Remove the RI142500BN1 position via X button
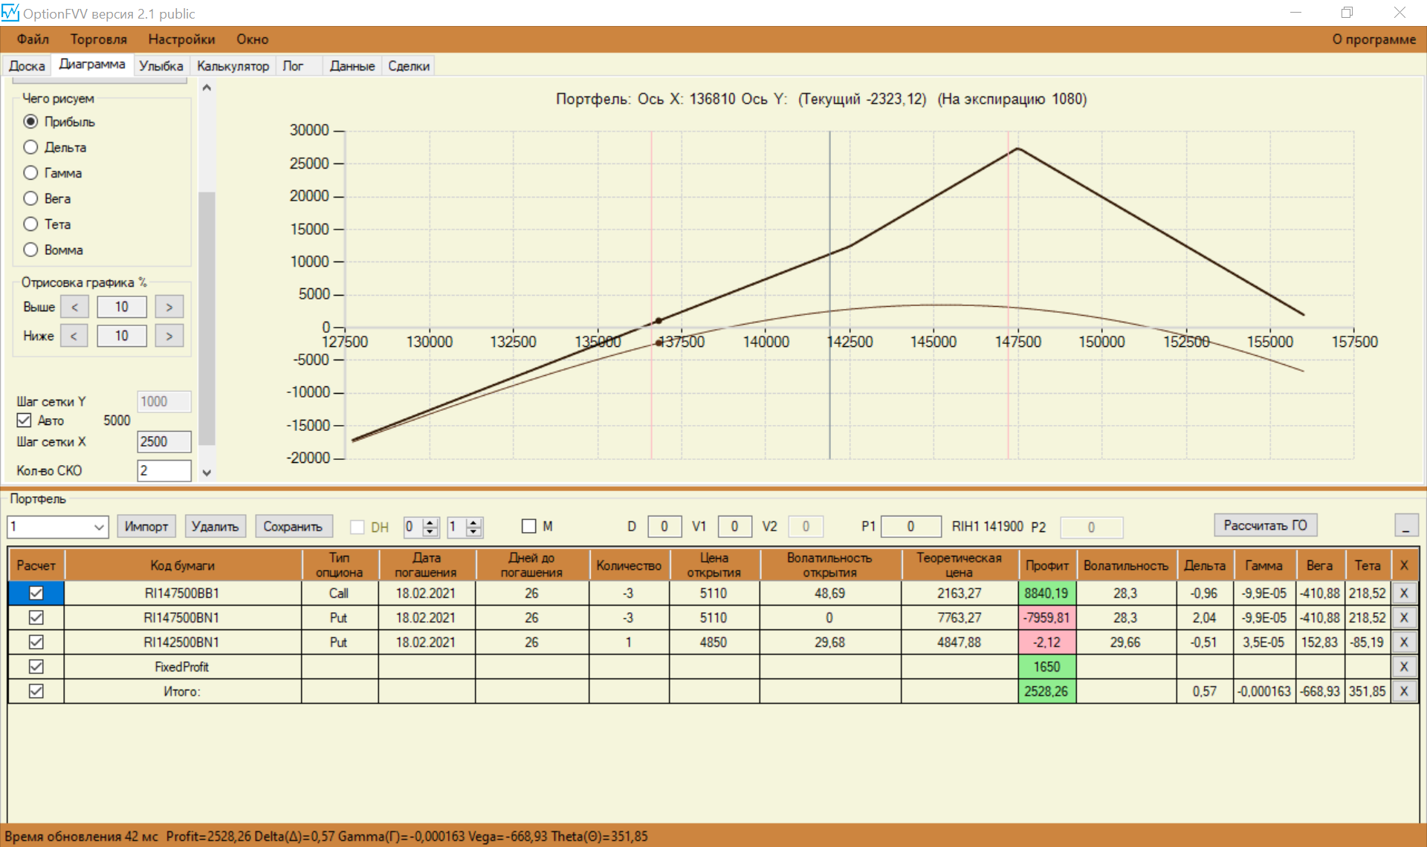Screen dimensions: 1427x847 click(1404, 642)
